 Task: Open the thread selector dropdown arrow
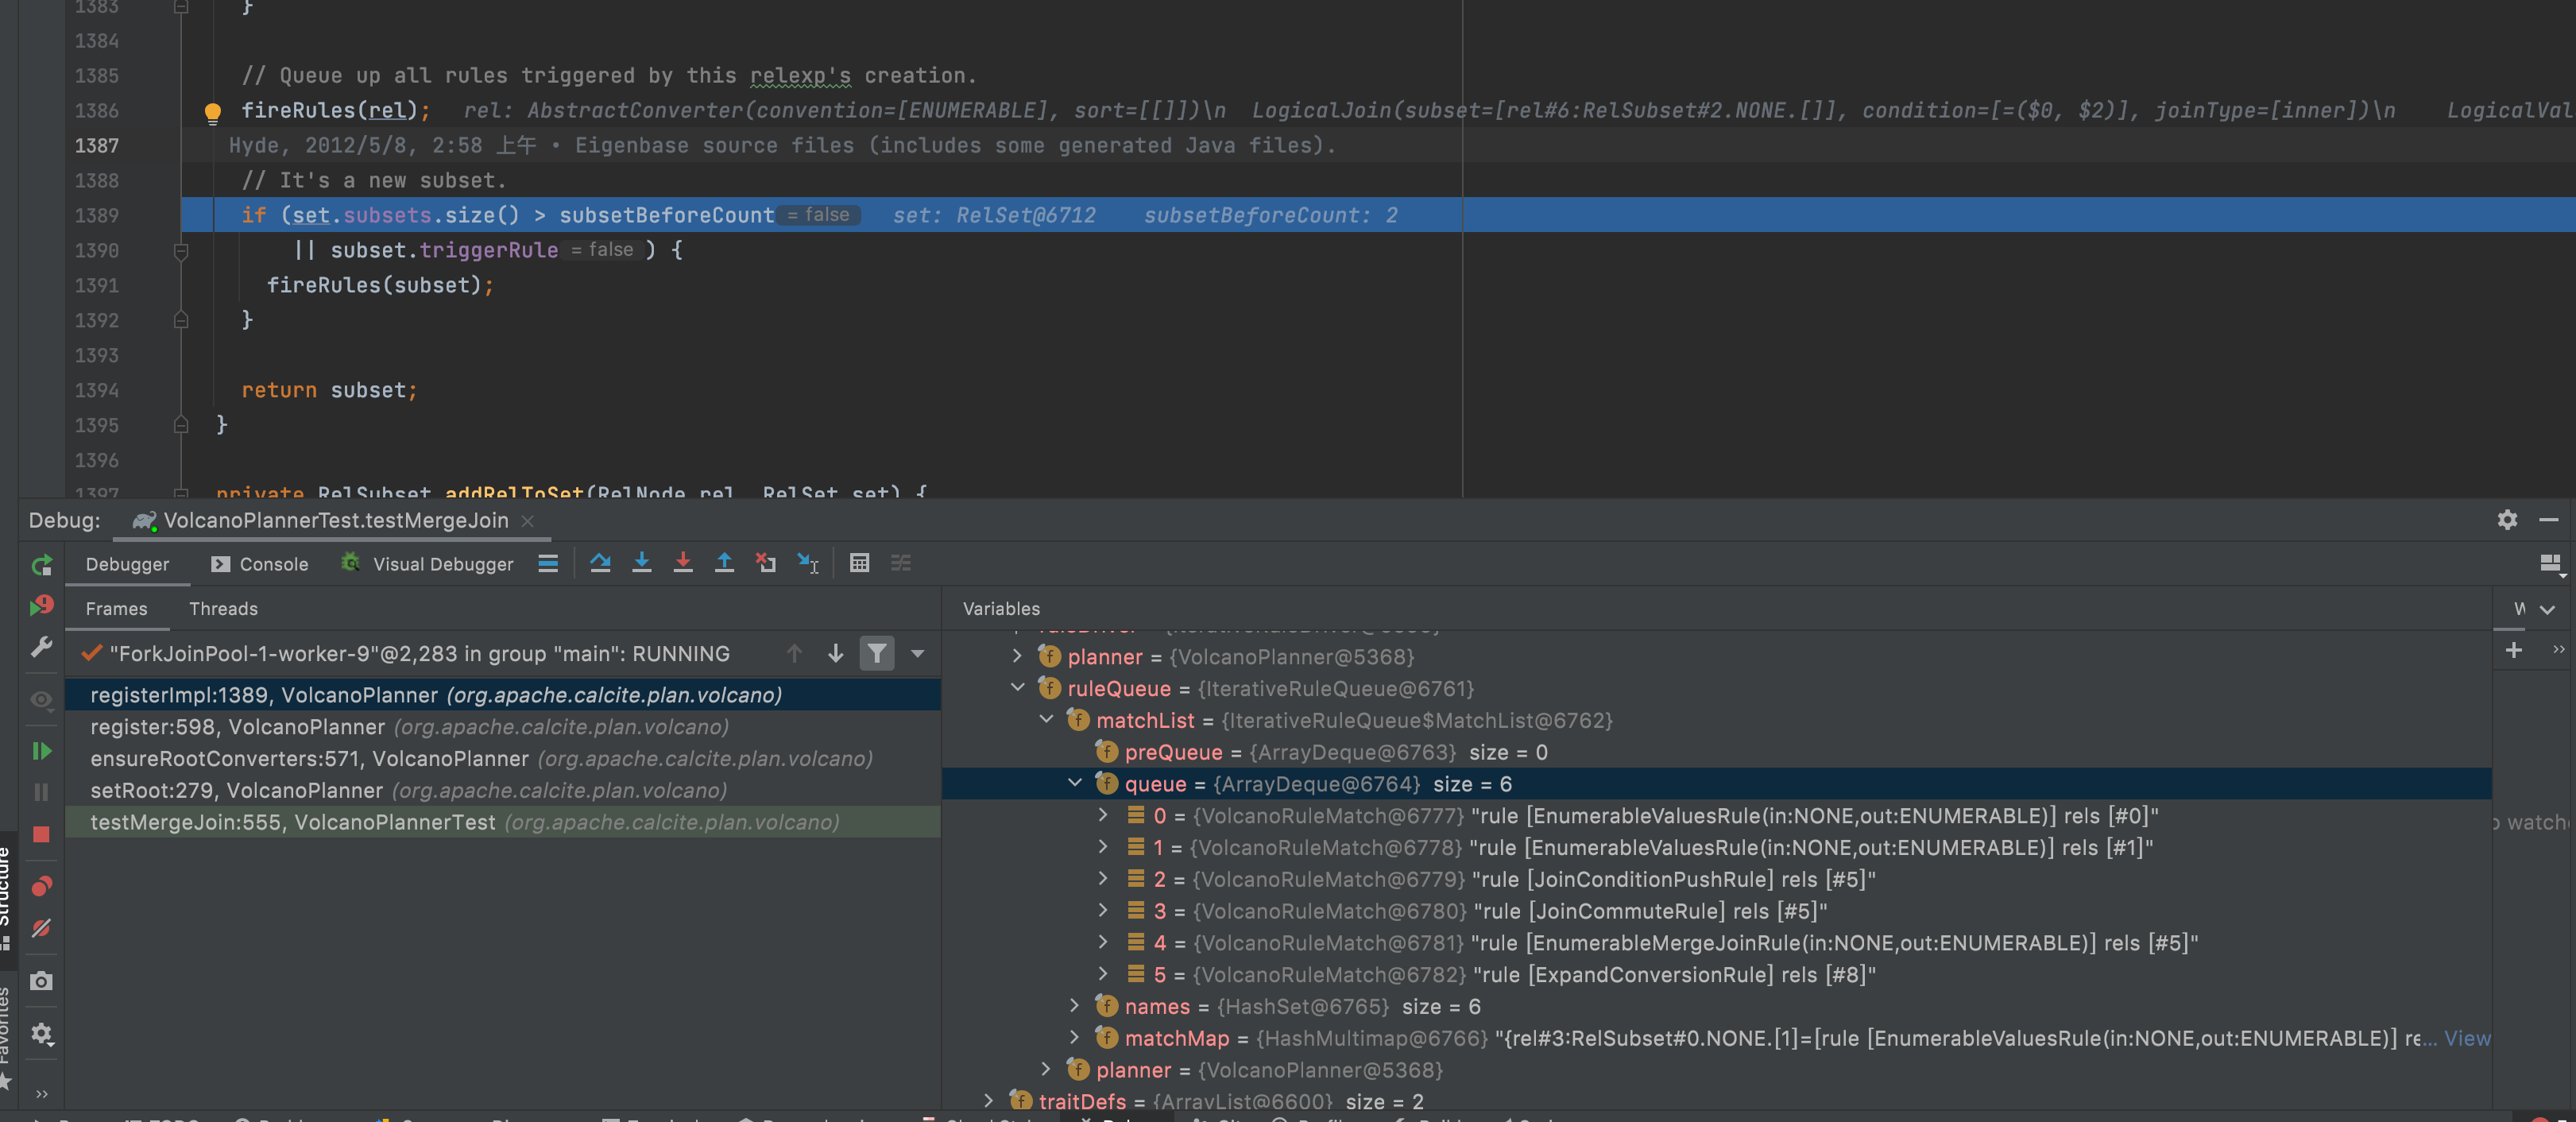click(917, 654)
